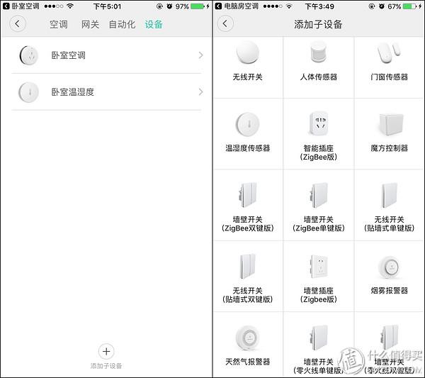Go back from the 设备 screen
The image size is (425, 378).
[18, 24]
